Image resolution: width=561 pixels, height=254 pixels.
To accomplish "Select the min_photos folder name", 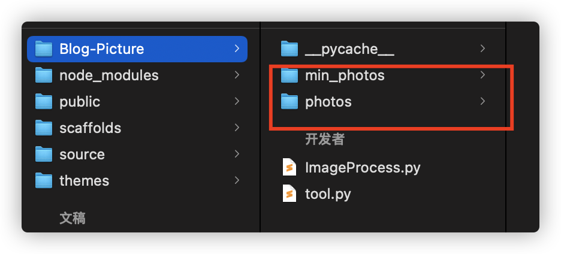I will tap(345, 75).
